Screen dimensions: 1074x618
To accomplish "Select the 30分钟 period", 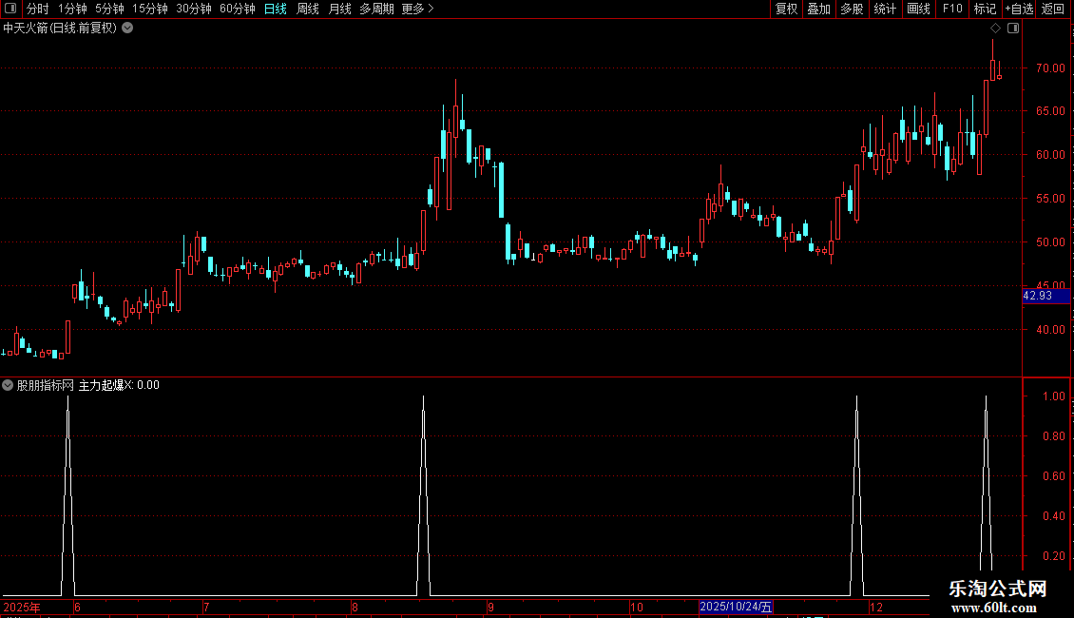I will (194, 9).
